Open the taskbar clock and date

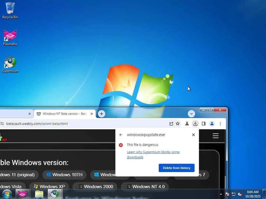(x=253, y=194)
